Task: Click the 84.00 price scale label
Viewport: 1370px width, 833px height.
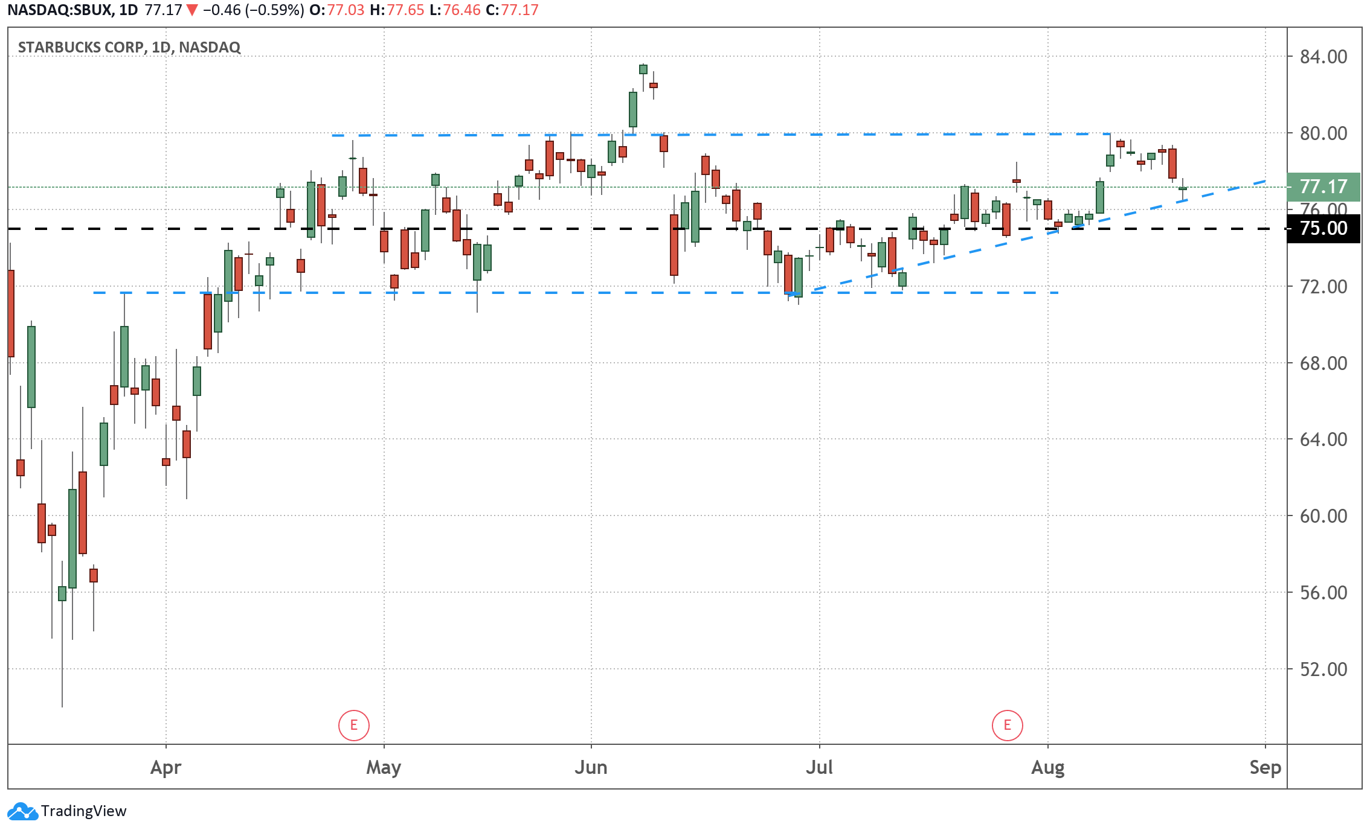Action: pos(1323,57)
